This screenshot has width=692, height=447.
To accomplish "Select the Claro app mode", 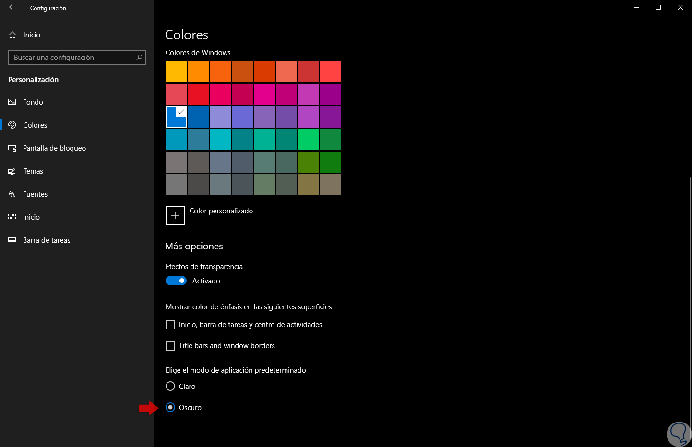I will coord(170,386).
